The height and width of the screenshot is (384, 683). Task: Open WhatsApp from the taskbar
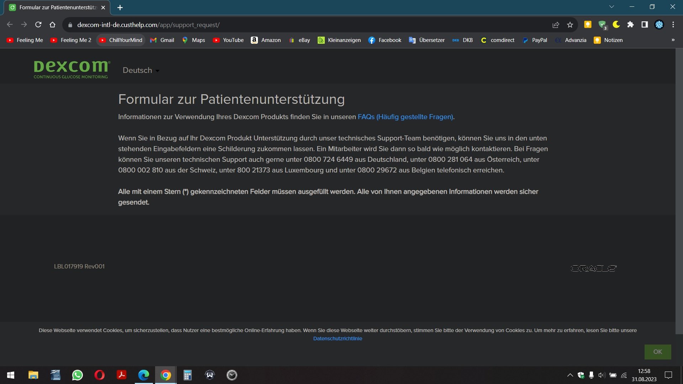pos(77,375)
